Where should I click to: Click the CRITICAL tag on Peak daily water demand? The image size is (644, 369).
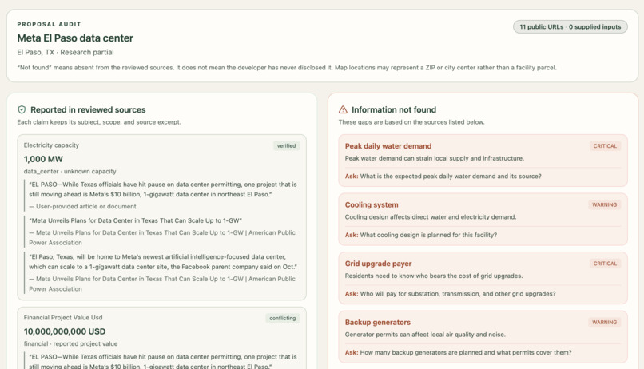[x=605, y=145]
